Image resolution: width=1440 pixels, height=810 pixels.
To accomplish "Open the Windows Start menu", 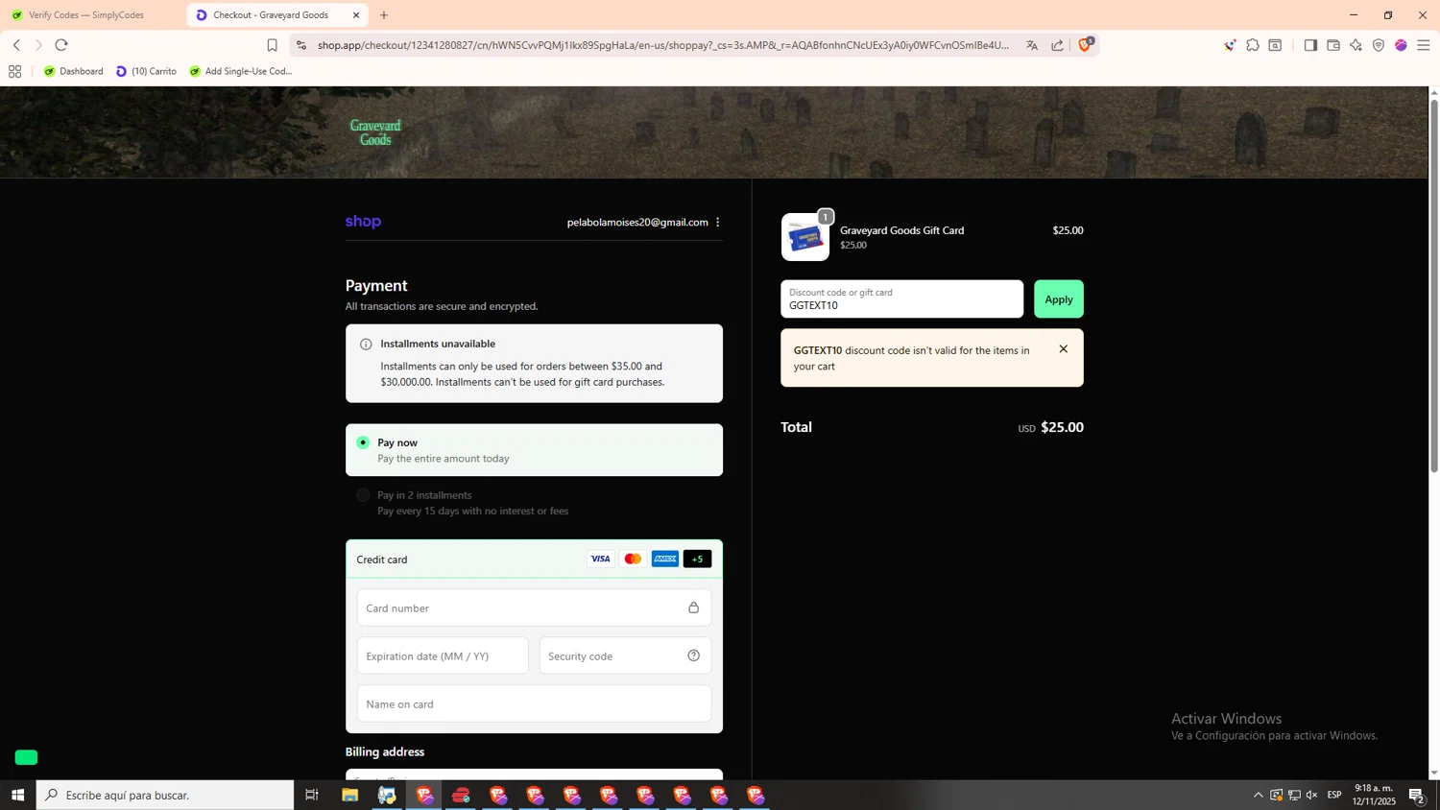I will (17, 795).
